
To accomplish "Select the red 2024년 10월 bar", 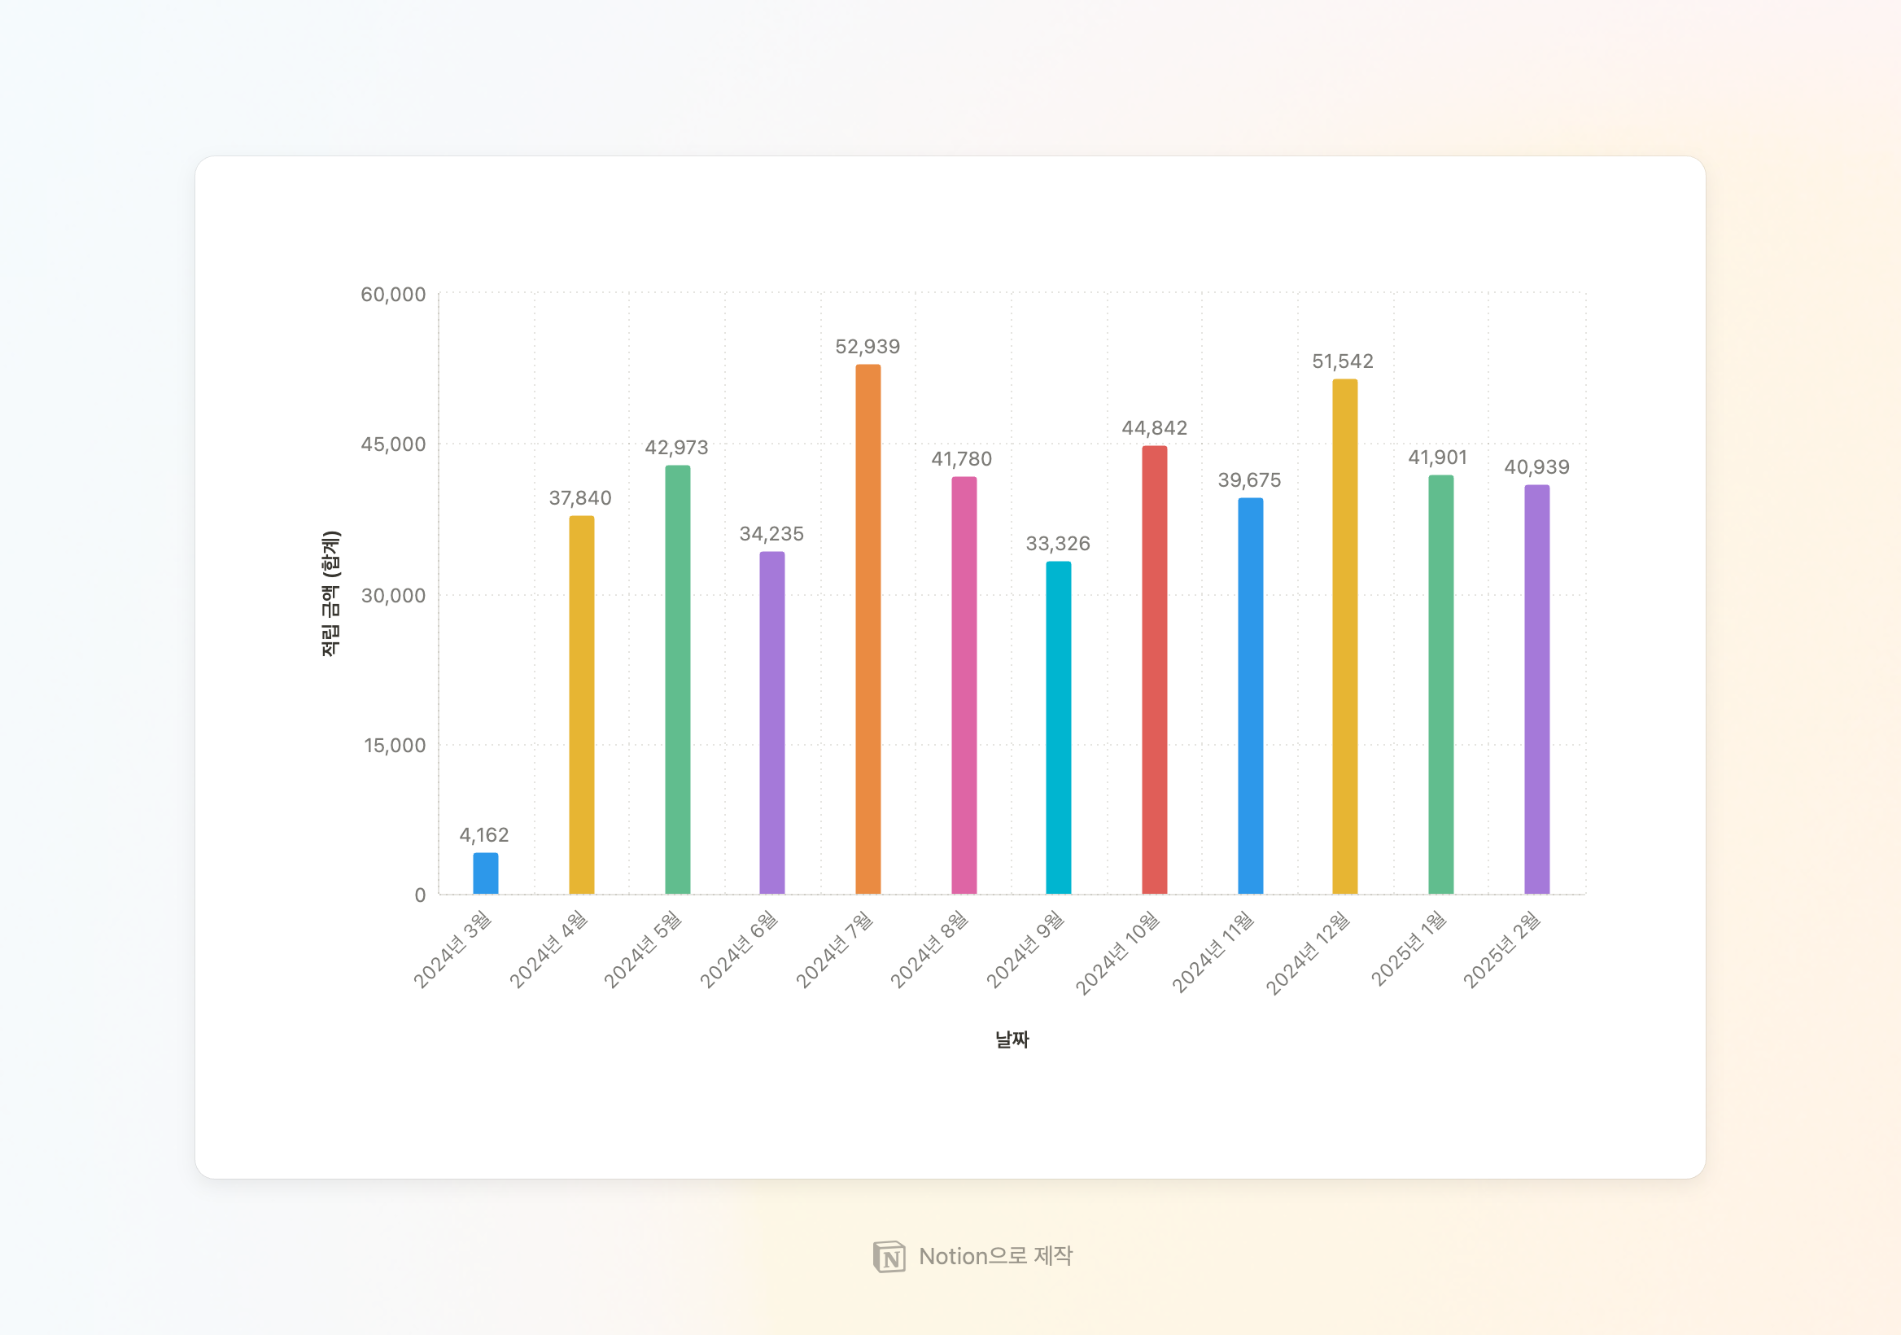I will 1154,669.
